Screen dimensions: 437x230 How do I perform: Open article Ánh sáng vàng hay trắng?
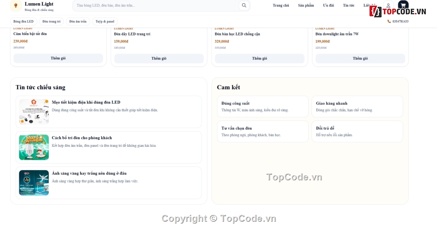tap(109, 183)
